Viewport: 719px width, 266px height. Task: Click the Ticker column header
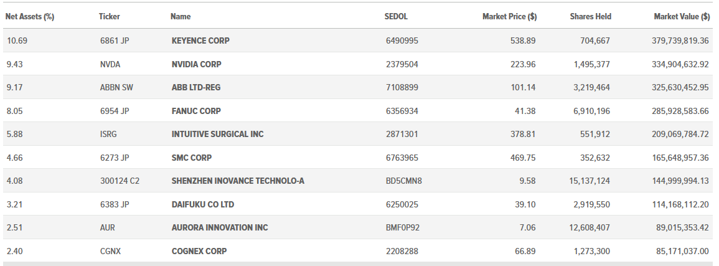pos(109,17)
